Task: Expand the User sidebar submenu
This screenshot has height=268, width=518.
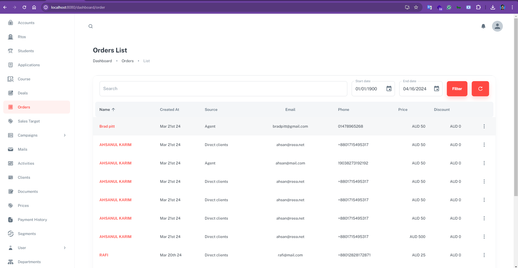Action: pos(65,248)
